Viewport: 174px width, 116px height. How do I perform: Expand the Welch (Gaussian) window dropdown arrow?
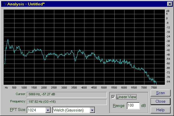tap(92, 110)
